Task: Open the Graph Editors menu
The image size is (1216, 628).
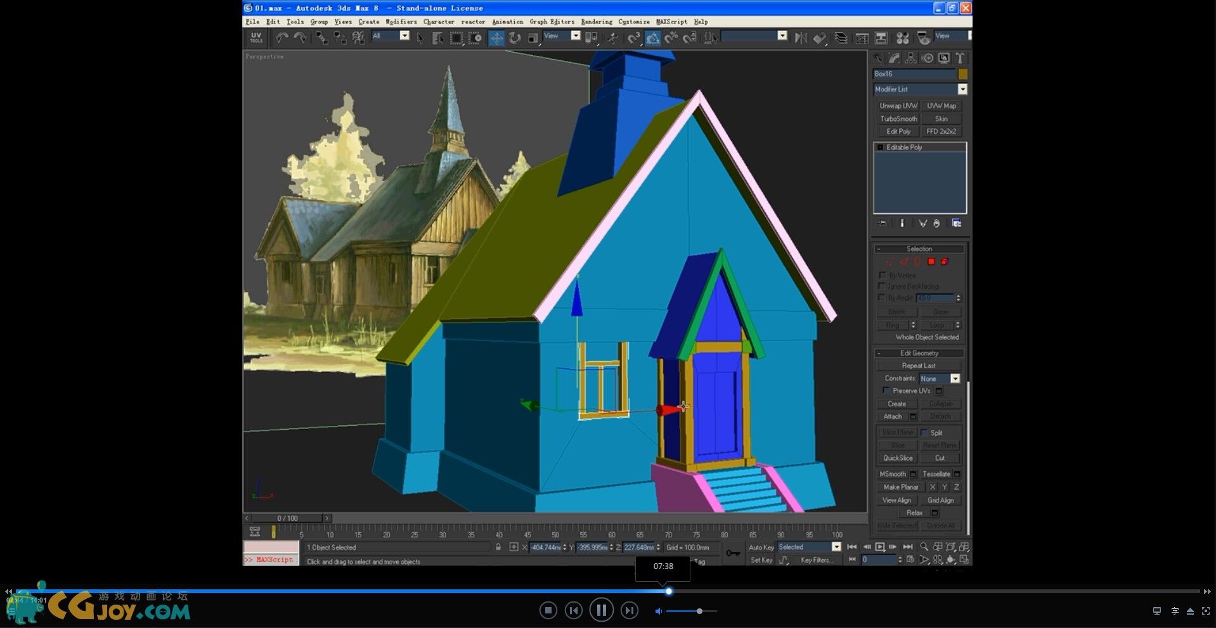Action: click(552, 22)
